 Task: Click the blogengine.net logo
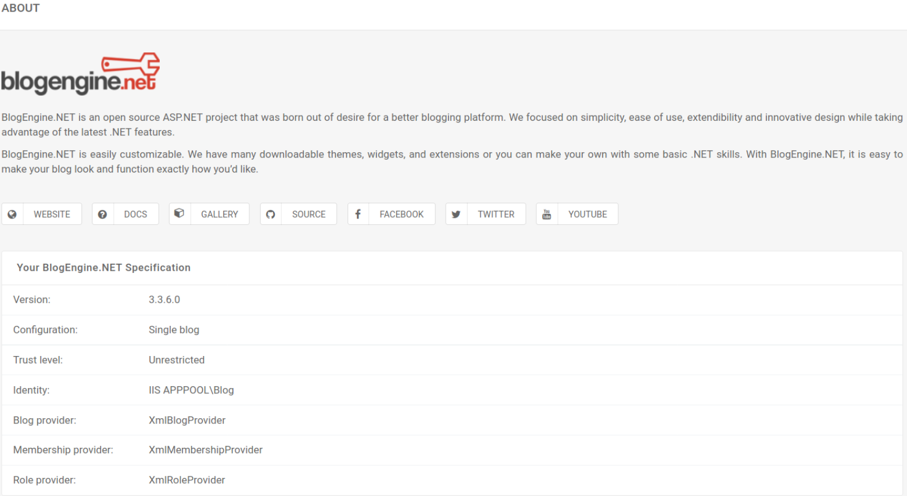(81, 74)
